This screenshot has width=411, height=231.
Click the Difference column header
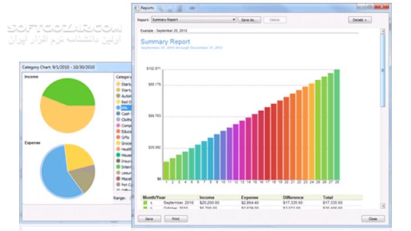tap(294, 198)
